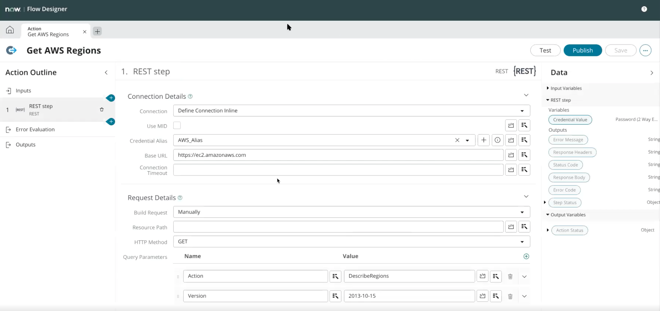Delete the Action query parameter
Viewport: 660px width, 311px height.
click(510, 276)
